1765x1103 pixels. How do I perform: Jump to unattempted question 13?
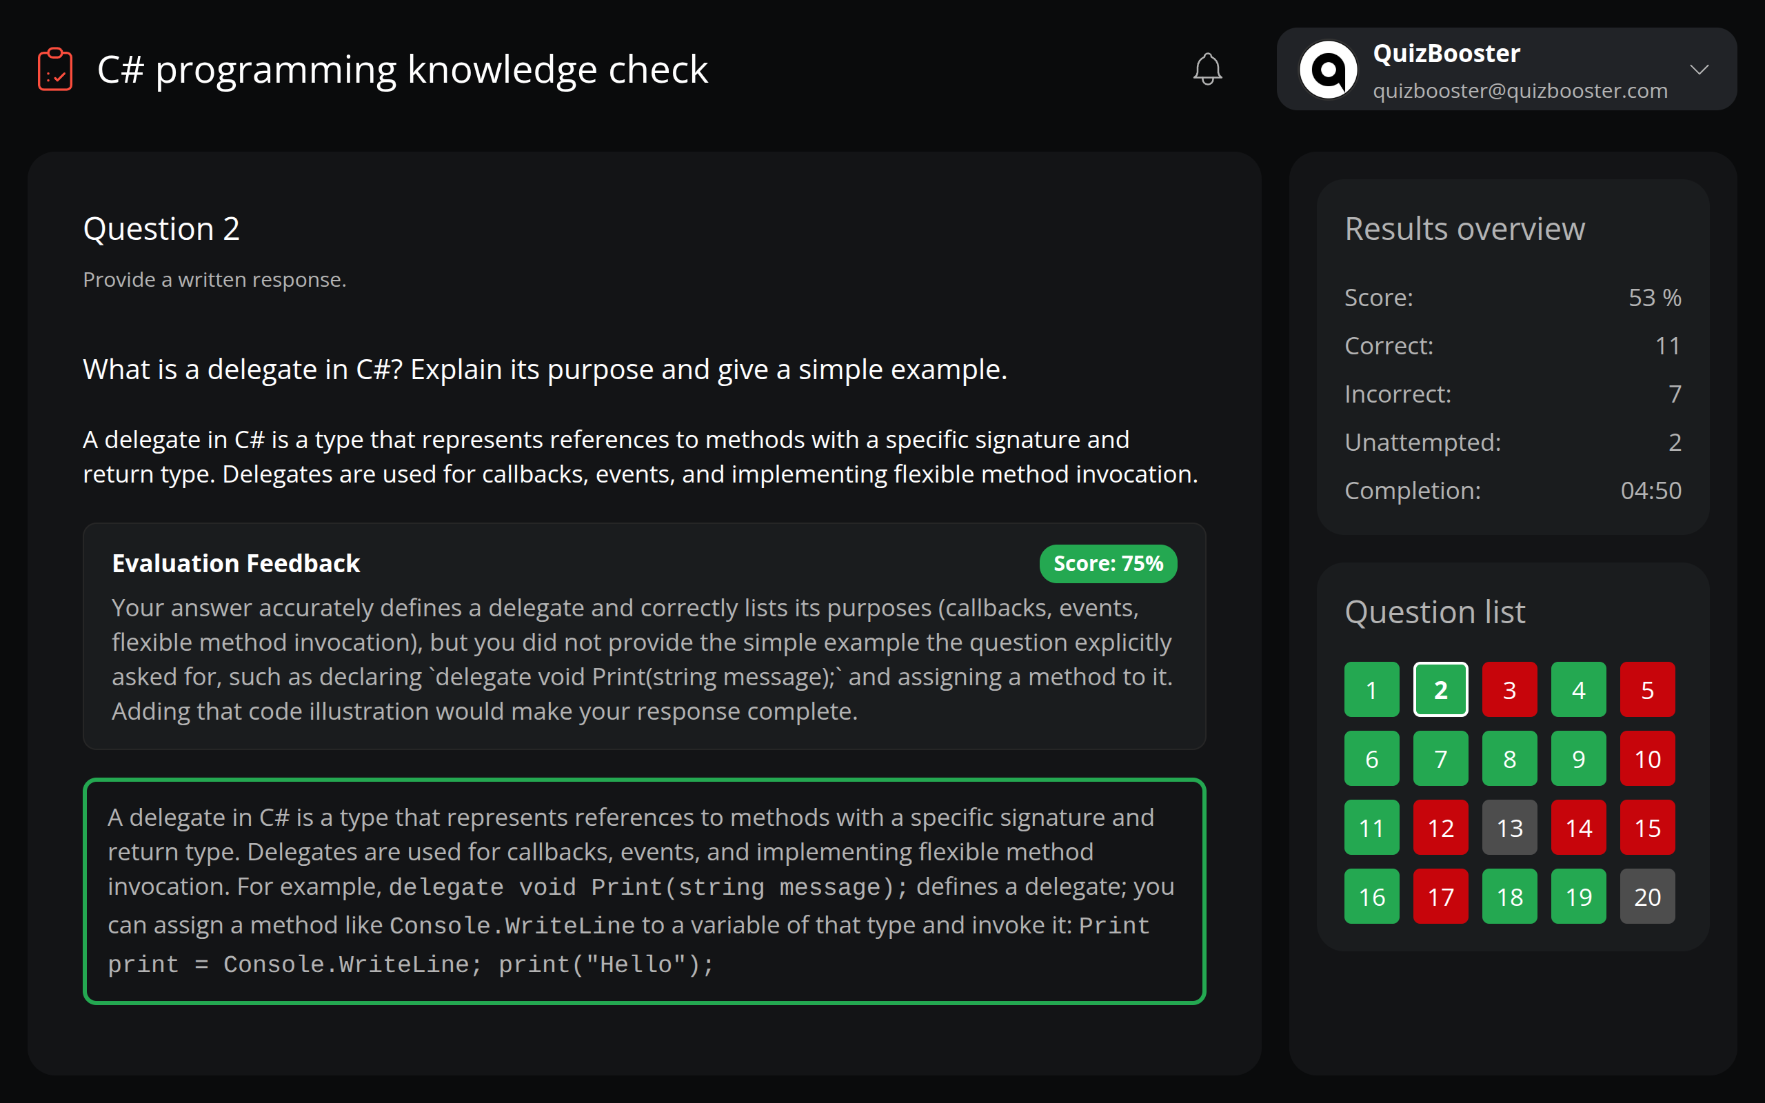coord(1510,827)
